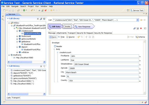The height and width of the screenshot is (105, 149).
Task: Click the form vertical scrollbar down arrow
Action: pyautogui.click(x=144, y=93)
